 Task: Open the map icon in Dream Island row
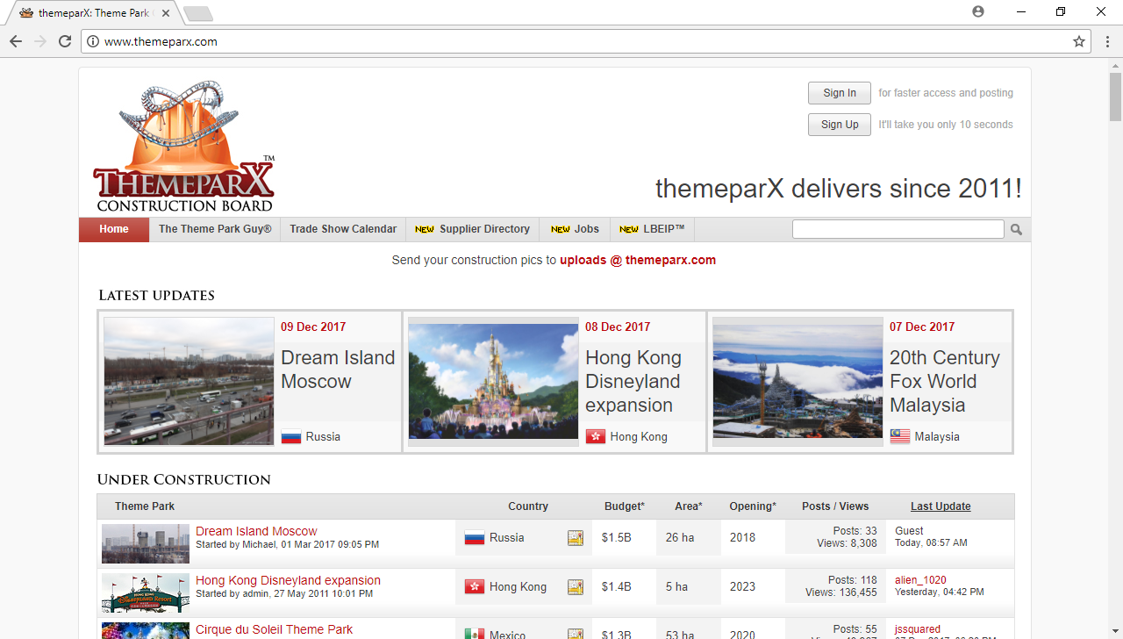tap(576, 538)
